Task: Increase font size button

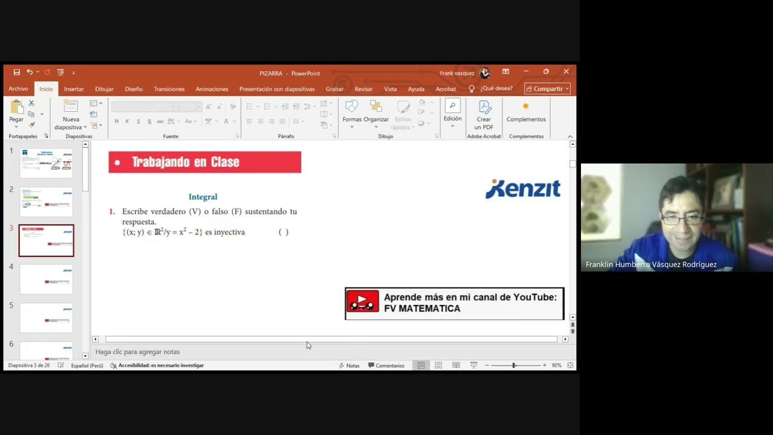Action: click(208, 106)
